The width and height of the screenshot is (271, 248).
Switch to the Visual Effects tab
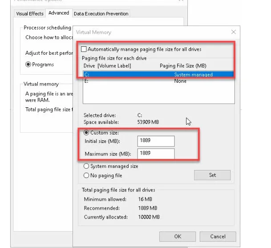[30, 14]
